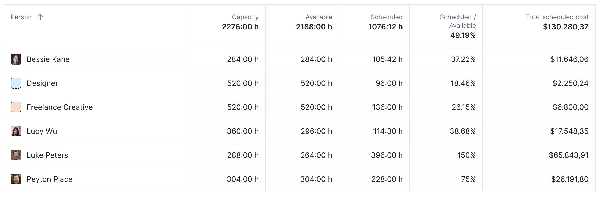This screenshot has height=201, width=603.
Task: Click the Person column header label
Action: (21, 17)
